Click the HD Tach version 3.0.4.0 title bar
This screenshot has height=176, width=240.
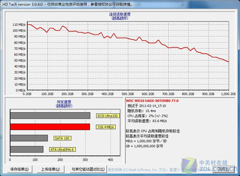120,4
